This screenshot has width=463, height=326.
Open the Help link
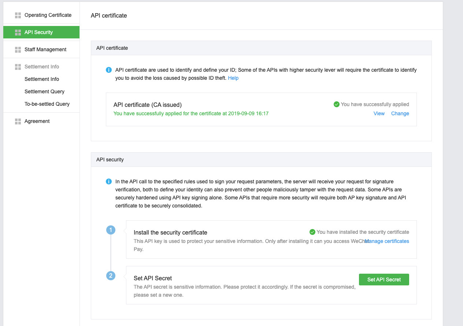coord(233,78)
